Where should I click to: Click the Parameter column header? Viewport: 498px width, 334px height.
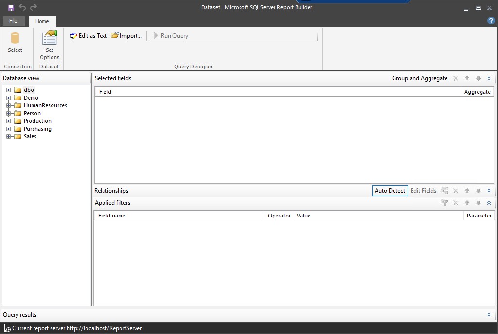pyautogui.click(x=479, y=216)
